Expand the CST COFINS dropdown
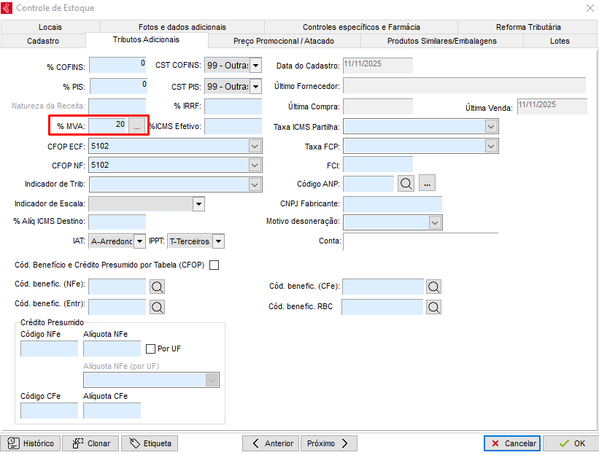The image size is (599, 455). point(255,67)
